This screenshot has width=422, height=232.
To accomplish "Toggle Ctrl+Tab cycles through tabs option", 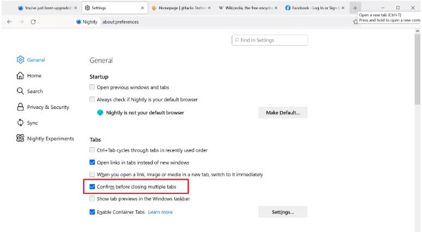I will [x=92, y=150].
